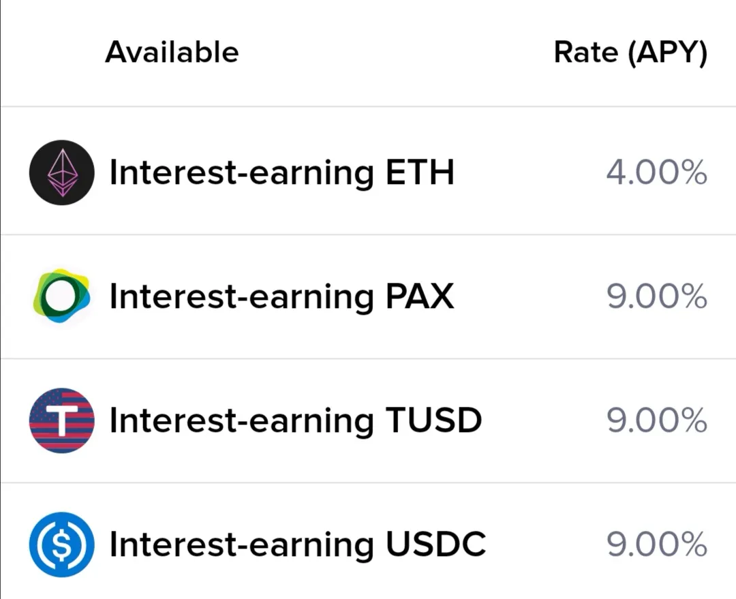Click the word USDC in the last row
This screenshot has width=736, height=599.
coord(435,544)
